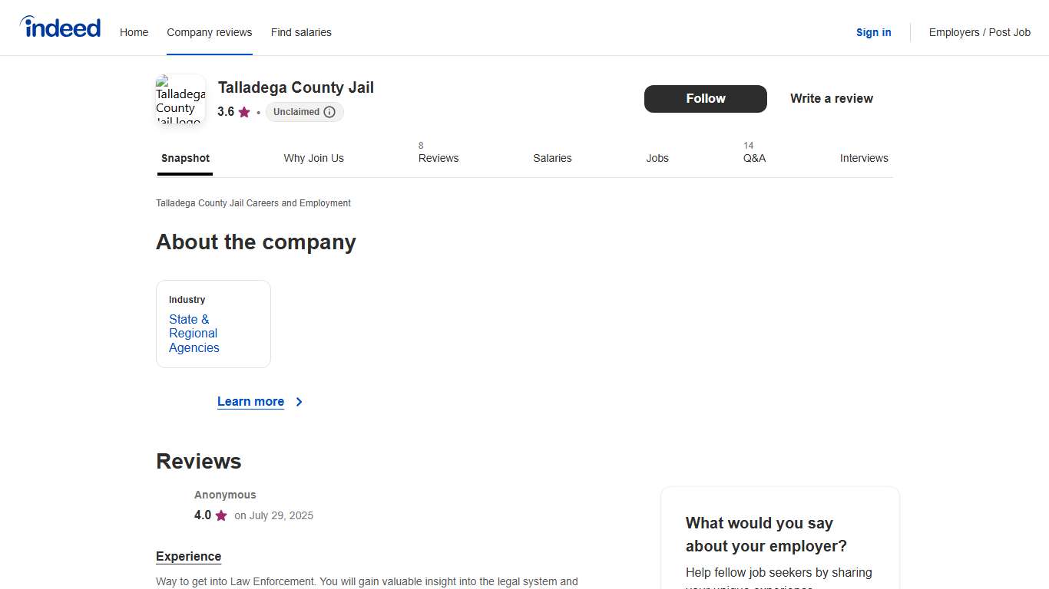Viewport: 1049px width, 589px height.
Task: Open the Find salaries page
Action: [x=301, y=32]
